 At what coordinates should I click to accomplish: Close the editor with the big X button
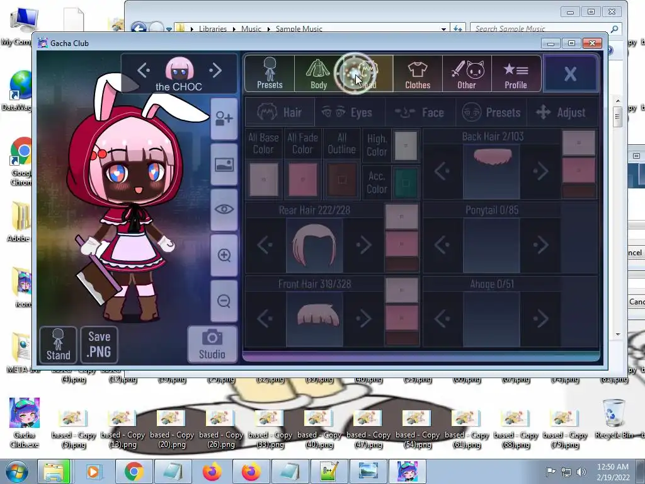[x=571, y=74]
